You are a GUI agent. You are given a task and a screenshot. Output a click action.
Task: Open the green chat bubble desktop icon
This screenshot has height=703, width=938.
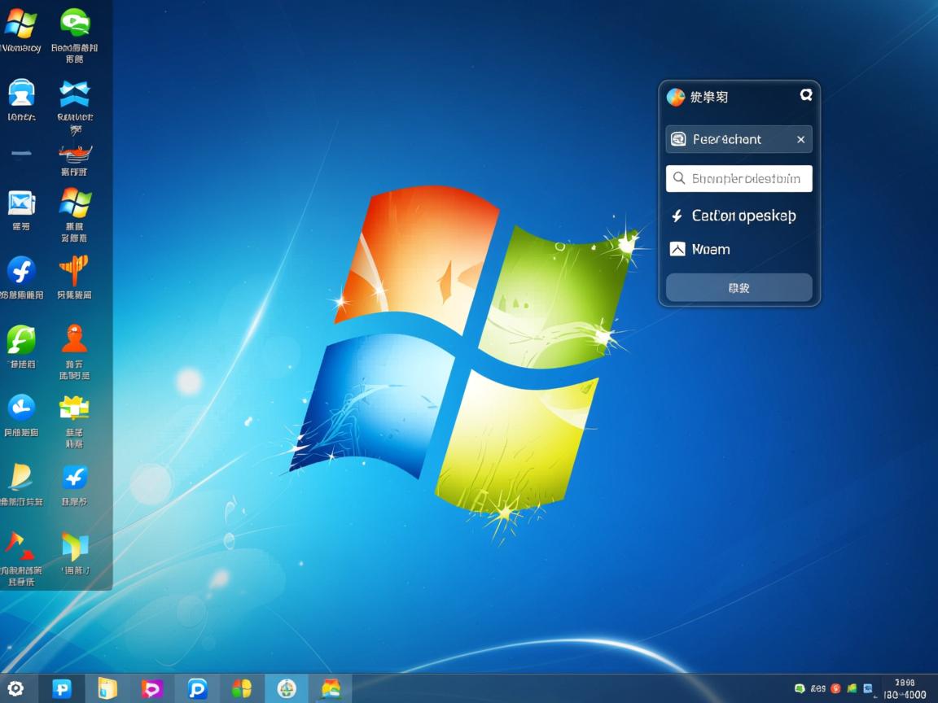point(74,23)
